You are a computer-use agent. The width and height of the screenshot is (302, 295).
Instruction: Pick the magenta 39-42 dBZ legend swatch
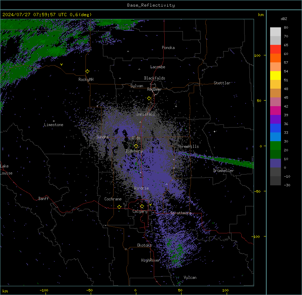point(275,110)
